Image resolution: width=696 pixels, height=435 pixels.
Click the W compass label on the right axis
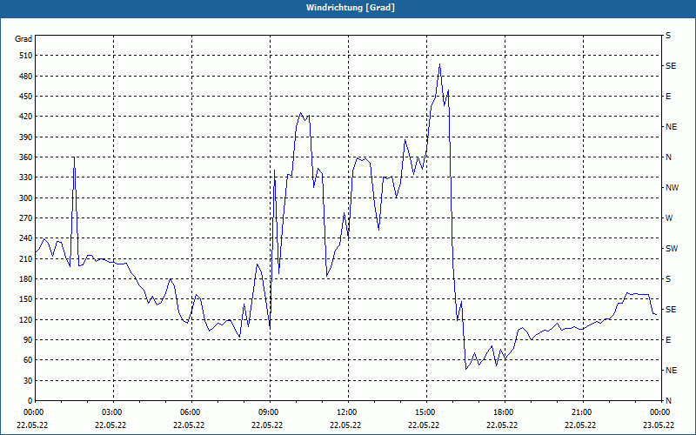point(669,218)
